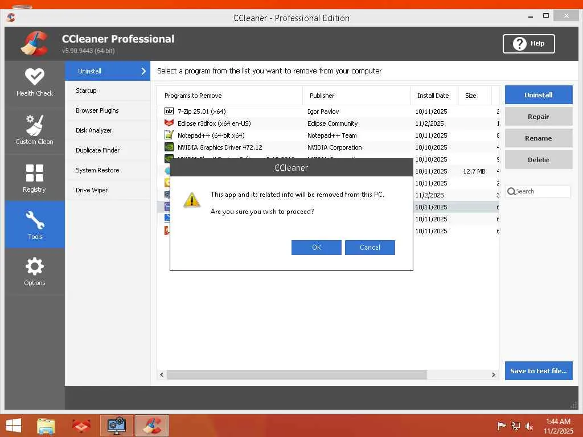Select NVIDIA Graphics Driver 472.12 row
The image size is (583, 437).
(328, 147)
